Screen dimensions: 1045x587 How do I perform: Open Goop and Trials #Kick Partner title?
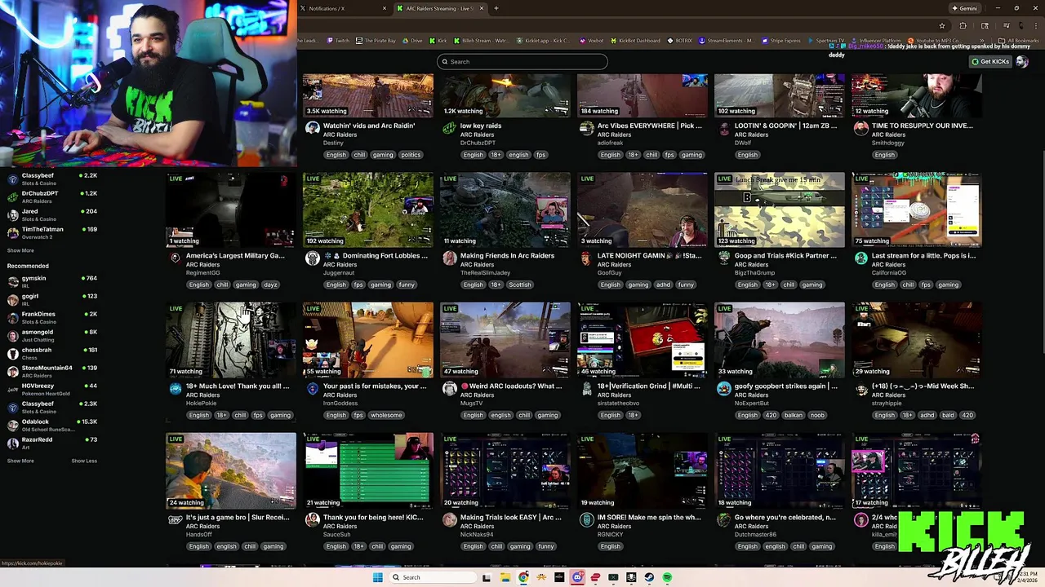pyautogui.click(x=785, y=256)
